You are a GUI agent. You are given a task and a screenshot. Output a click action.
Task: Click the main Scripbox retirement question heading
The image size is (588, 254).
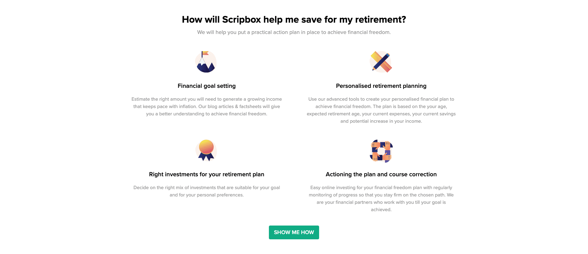tap(294, 20)
